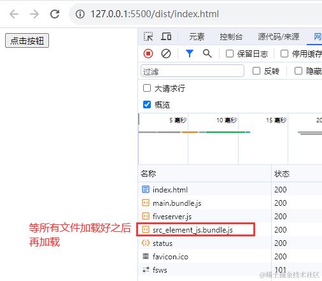The height and width of the screenshot is (281, 322).
Task: Click the 点击按钮 button on the page
Action: point(27,40)
